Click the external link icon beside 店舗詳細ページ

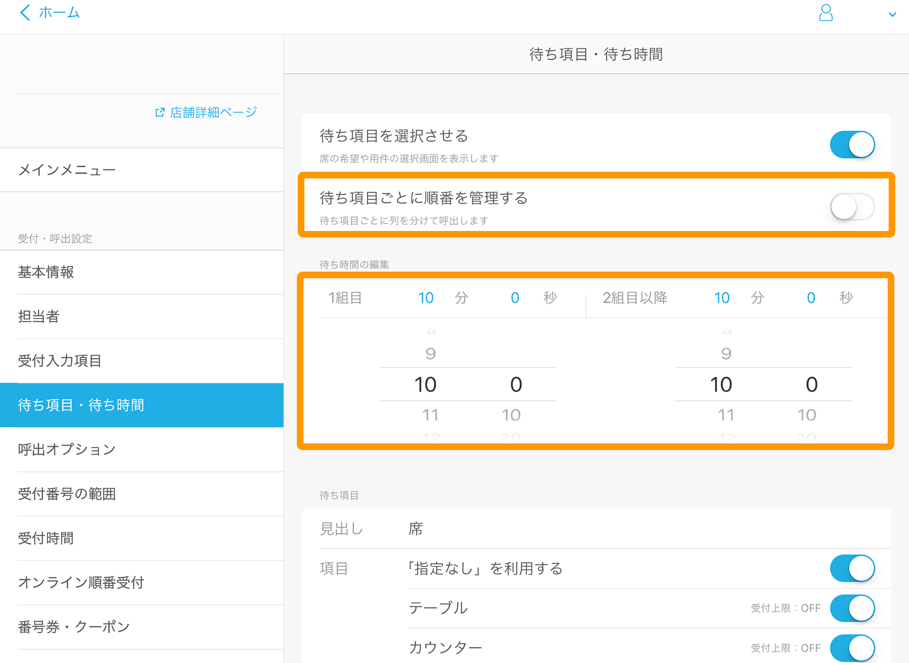160,112
